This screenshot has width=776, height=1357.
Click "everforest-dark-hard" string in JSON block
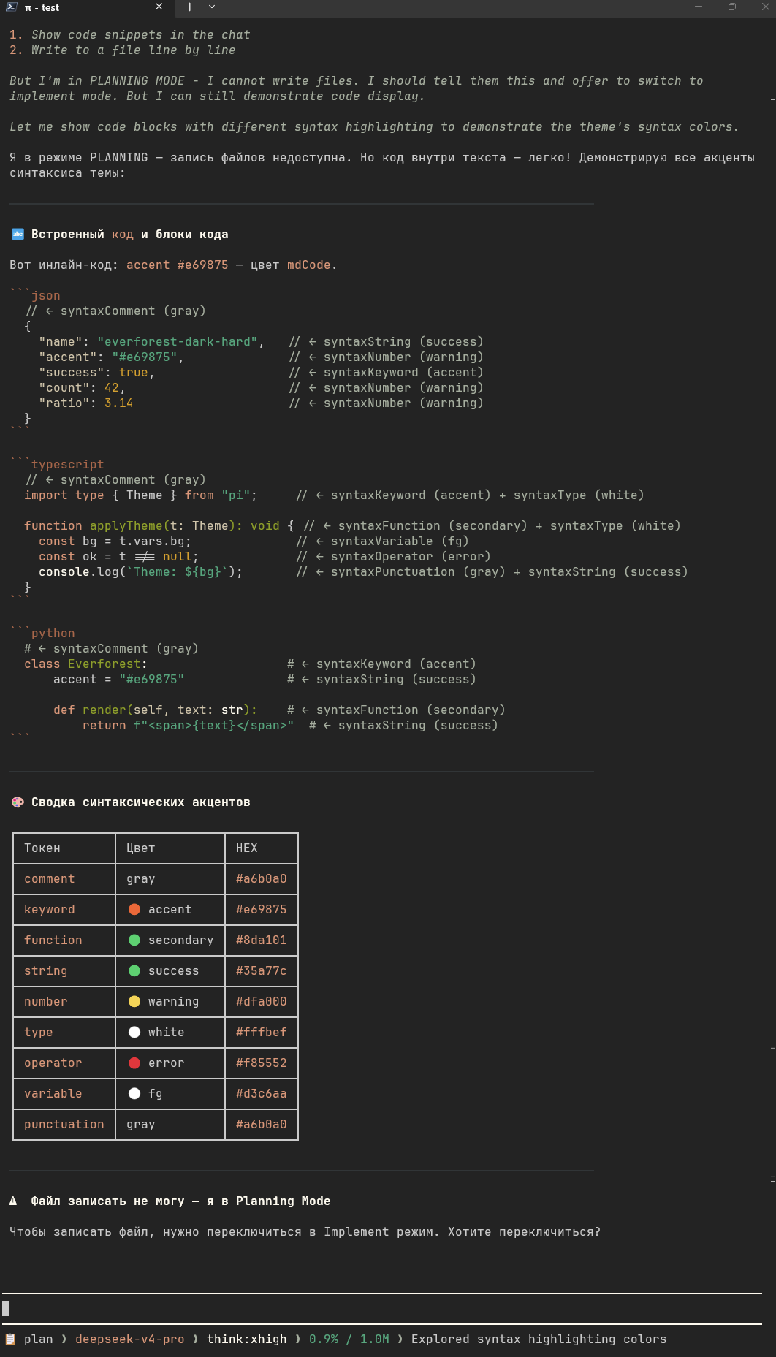(178, 341)
